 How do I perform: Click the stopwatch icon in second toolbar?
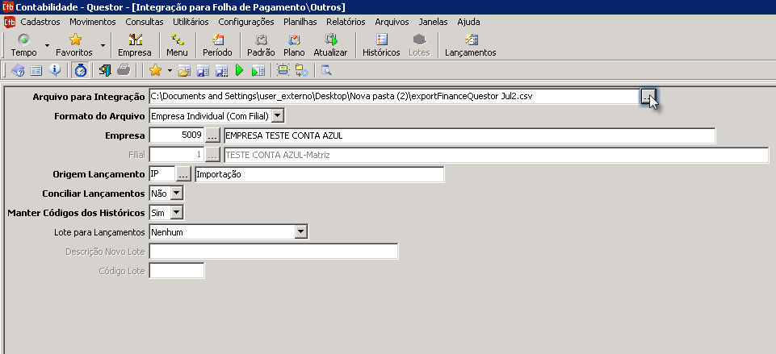(81, 71)
